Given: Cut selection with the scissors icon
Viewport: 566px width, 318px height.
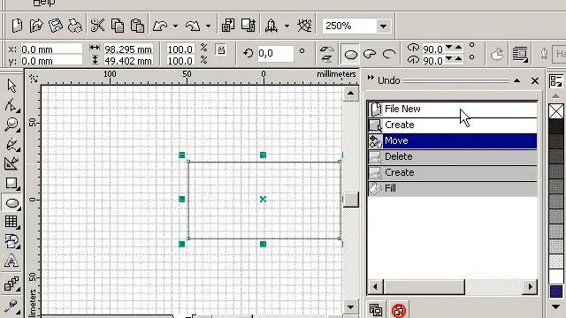Looking at the screenshot, I should coord(97,26).
